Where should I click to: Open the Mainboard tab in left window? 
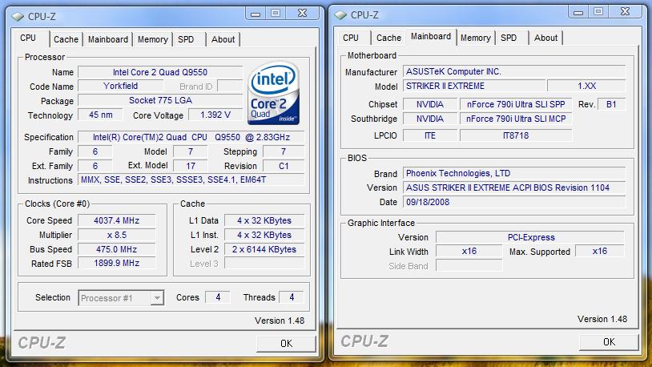[x=107, y=39]
